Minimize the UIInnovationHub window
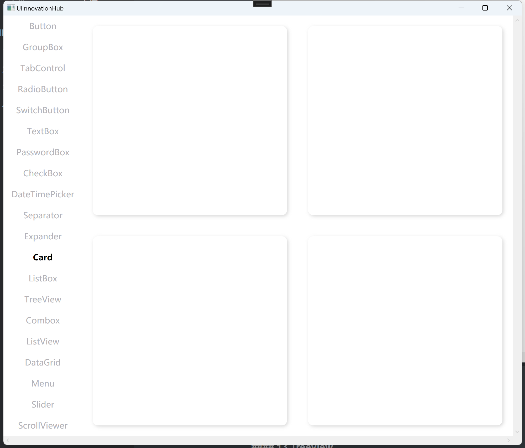The width and height of the screenshot is (525, 448). (x=461, y=8)
